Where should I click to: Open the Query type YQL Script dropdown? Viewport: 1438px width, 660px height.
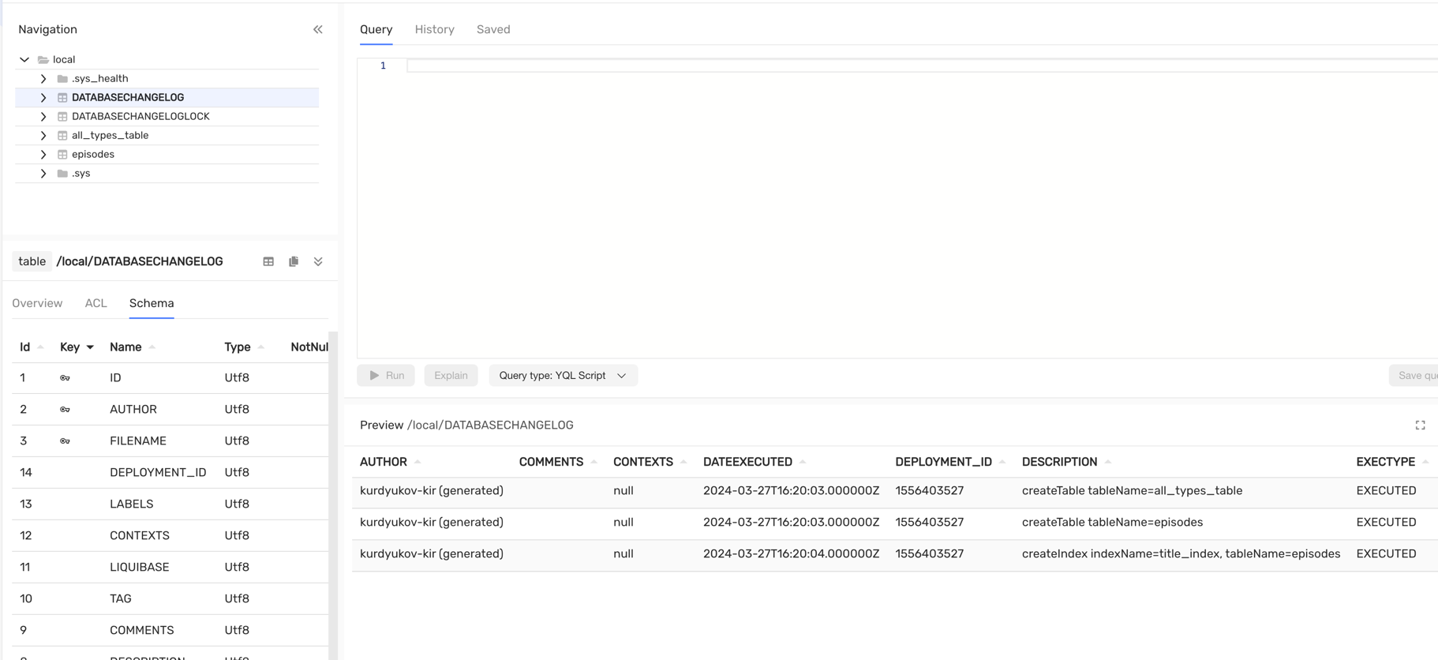(563, 376)
